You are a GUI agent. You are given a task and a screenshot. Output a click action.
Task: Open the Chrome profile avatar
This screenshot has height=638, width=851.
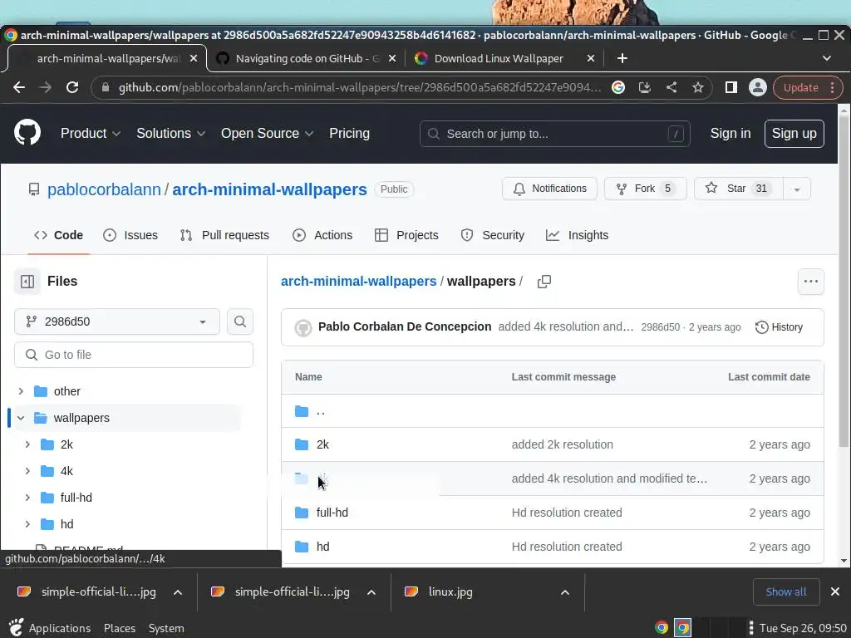tap(758, 87)
